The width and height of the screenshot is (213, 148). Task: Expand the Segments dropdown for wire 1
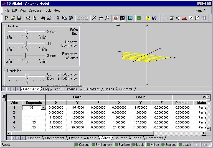43,108
